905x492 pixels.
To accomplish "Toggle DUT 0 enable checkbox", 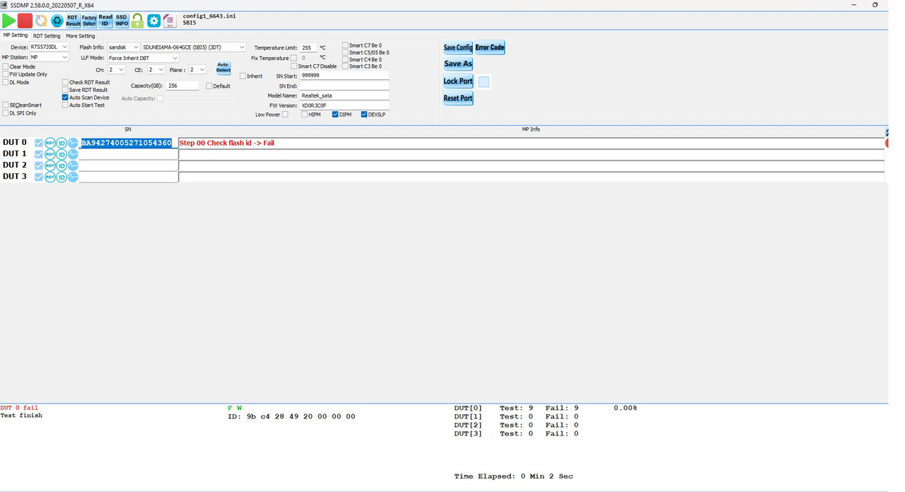I will tap(39, 143).
